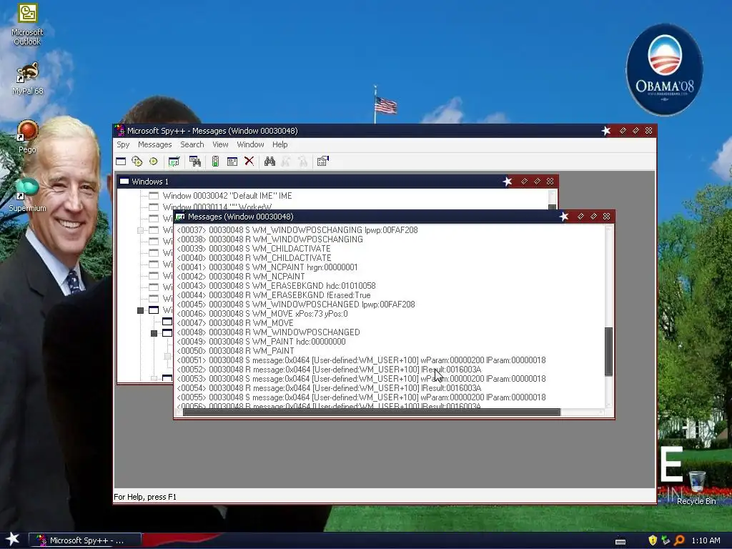Select message row <00042> R WM_NCPAINT

tap(241, 277)
